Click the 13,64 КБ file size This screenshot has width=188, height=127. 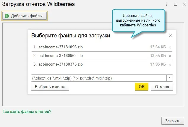pyautogui.click(x=158, y=47)
